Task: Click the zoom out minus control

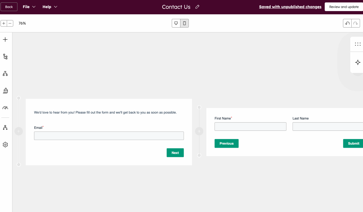Action: pos(10,23)
